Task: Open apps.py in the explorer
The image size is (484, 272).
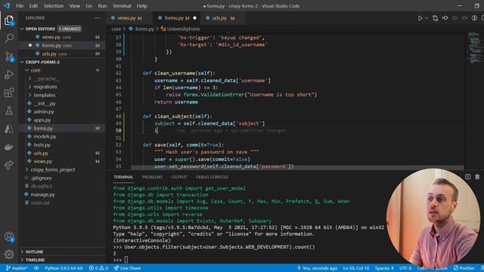Action: (62, 120)
